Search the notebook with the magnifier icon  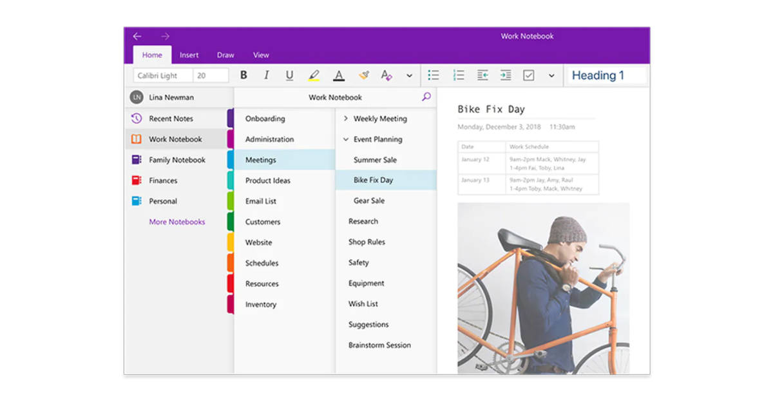(426, 97)
